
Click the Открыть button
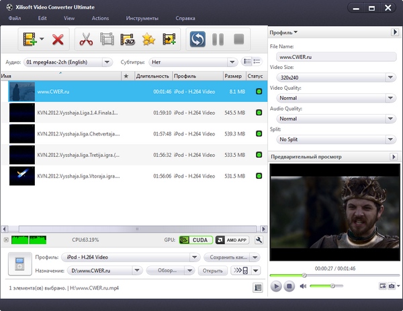tap(212, 271)
